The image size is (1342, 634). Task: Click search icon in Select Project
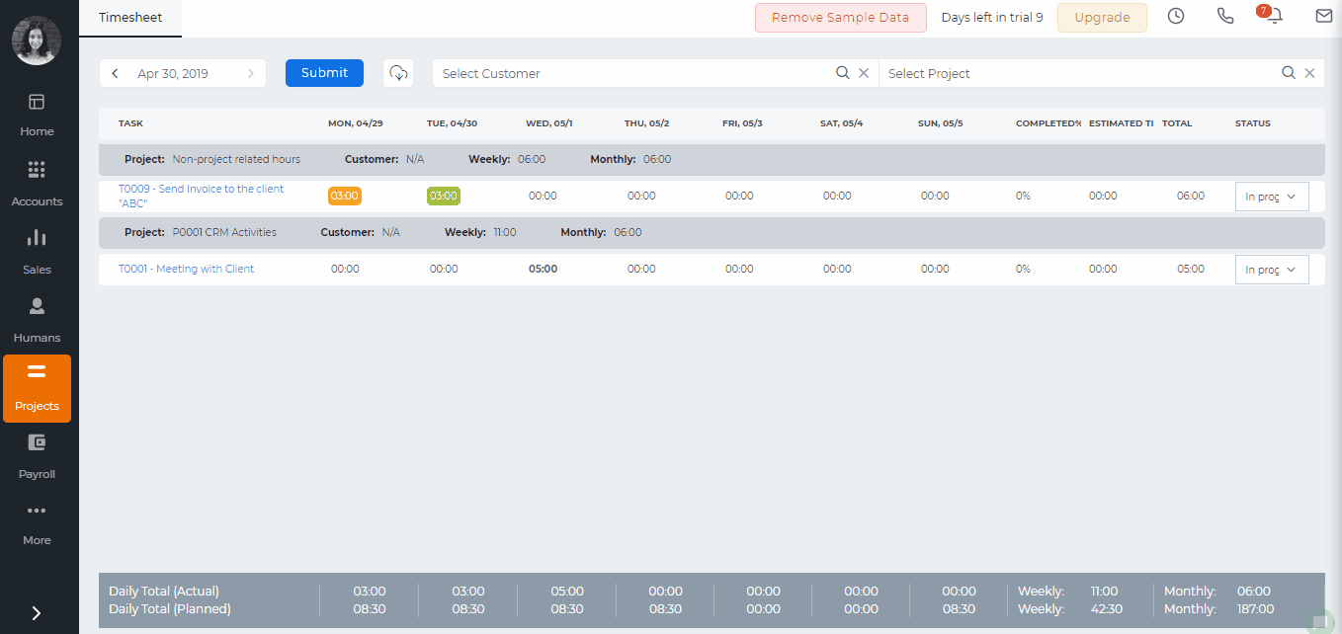pos(1289,73)
